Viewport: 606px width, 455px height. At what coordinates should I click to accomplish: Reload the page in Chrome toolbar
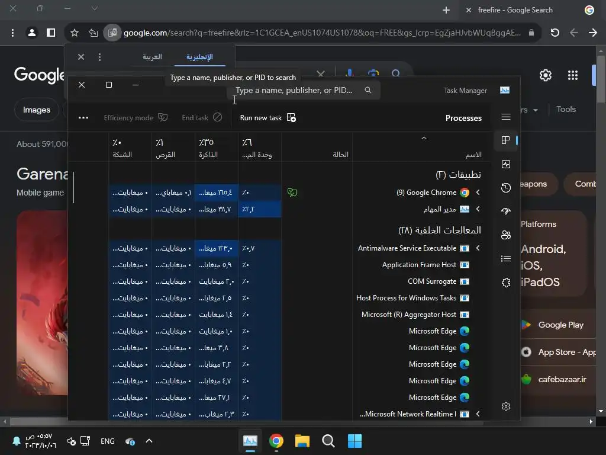[555, 33]
